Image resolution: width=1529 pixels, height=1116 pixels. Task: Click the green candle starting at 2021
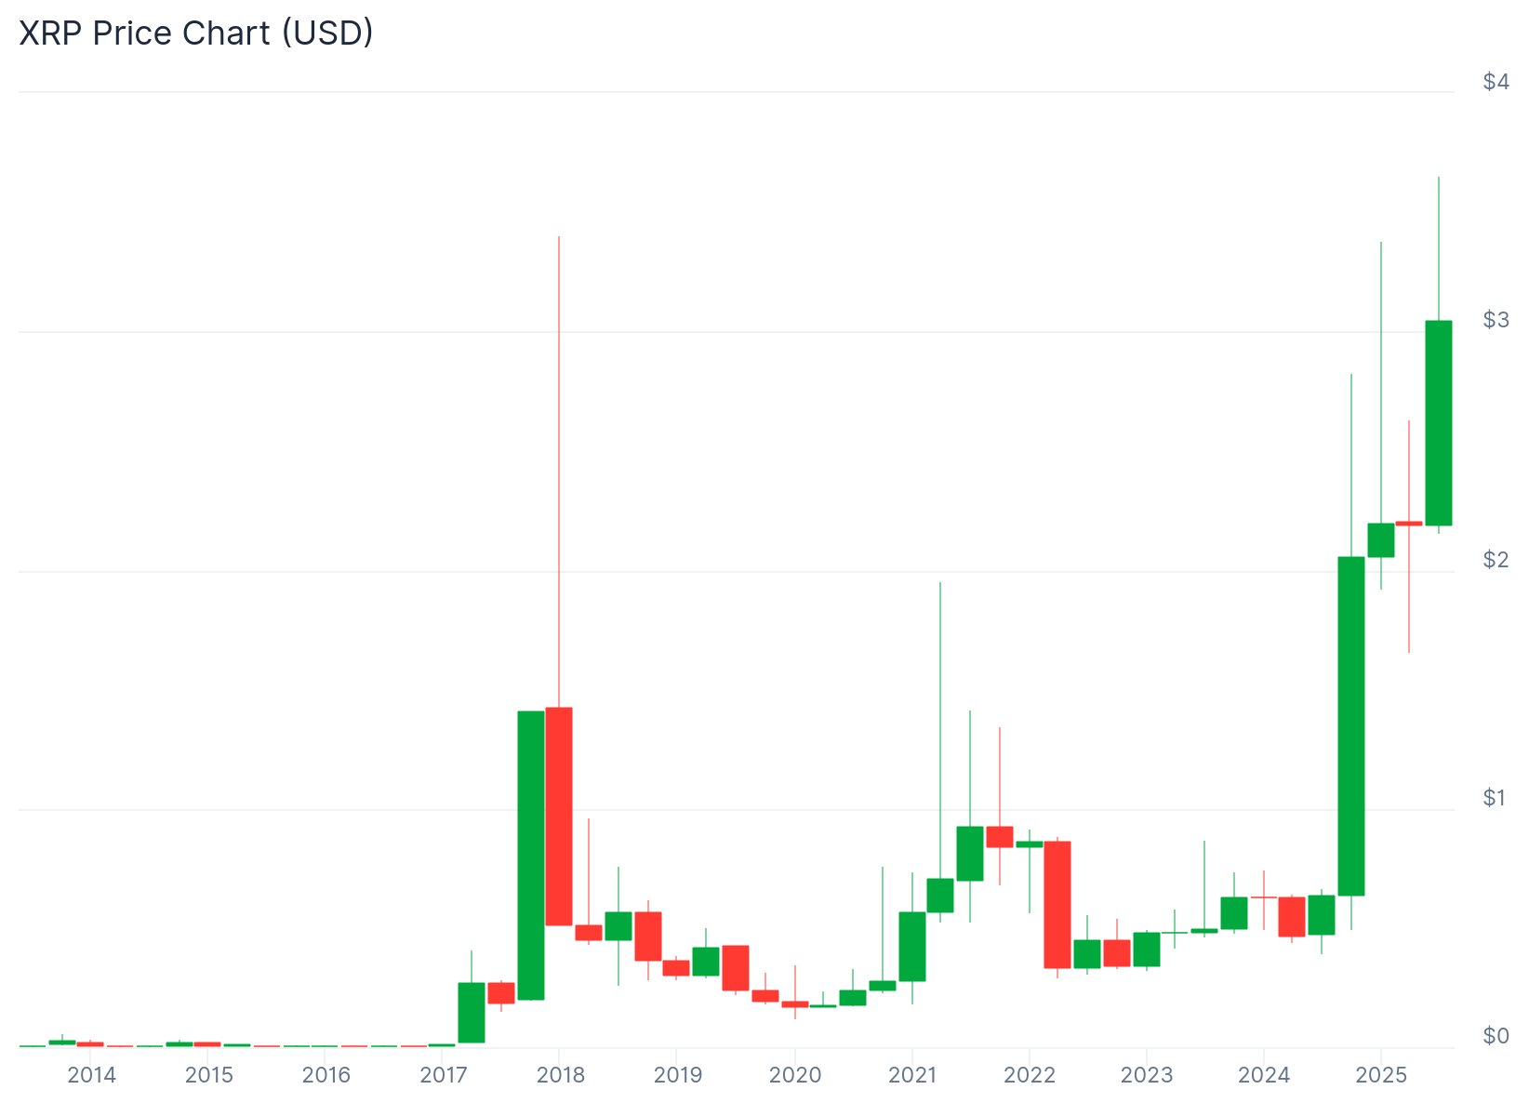[912, 947]
